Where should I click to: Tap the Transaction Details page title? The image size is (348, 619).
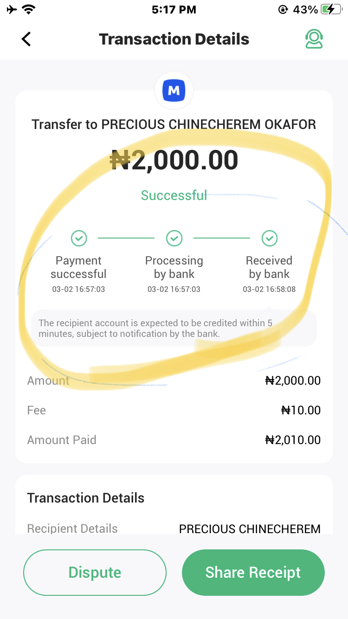click(x=174, y=39)
